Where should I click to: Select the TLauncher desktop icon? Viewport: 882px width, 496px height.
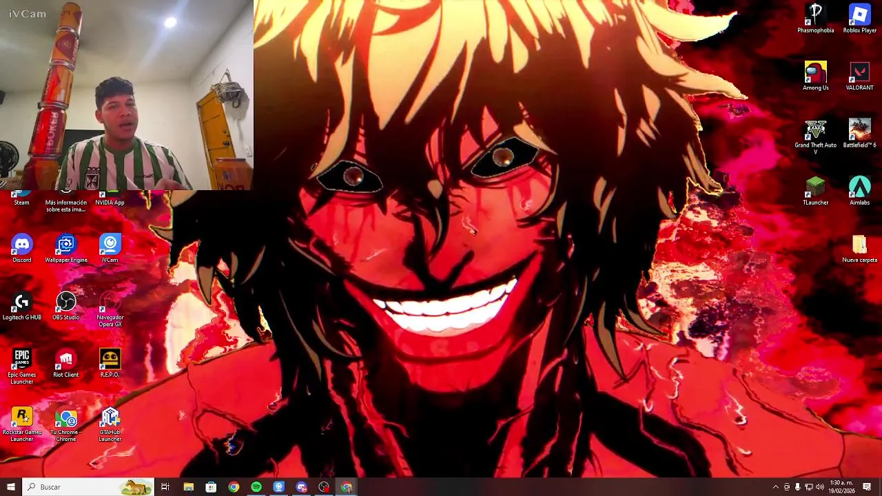click(x=816, y=191)
